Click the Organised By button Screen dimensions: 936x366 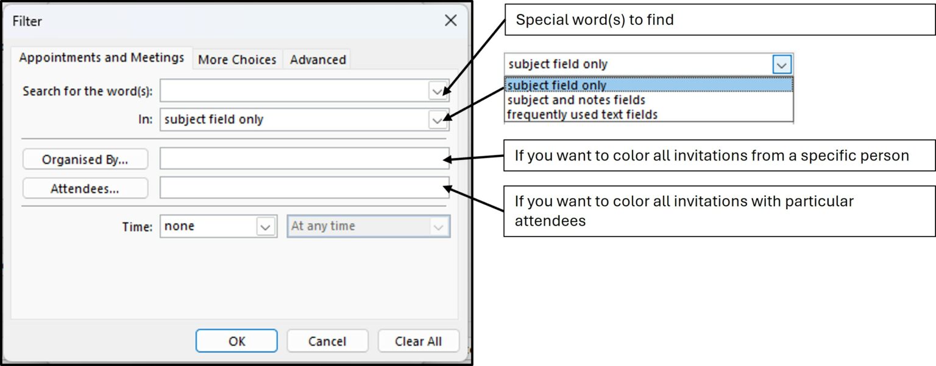pyautogui.click(x=85, y=159)
